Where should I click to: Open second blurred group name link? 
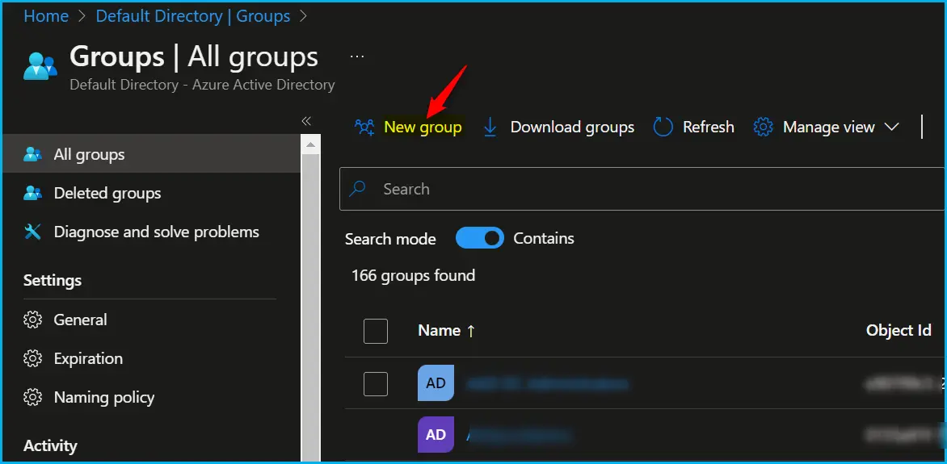click(520, 434)
